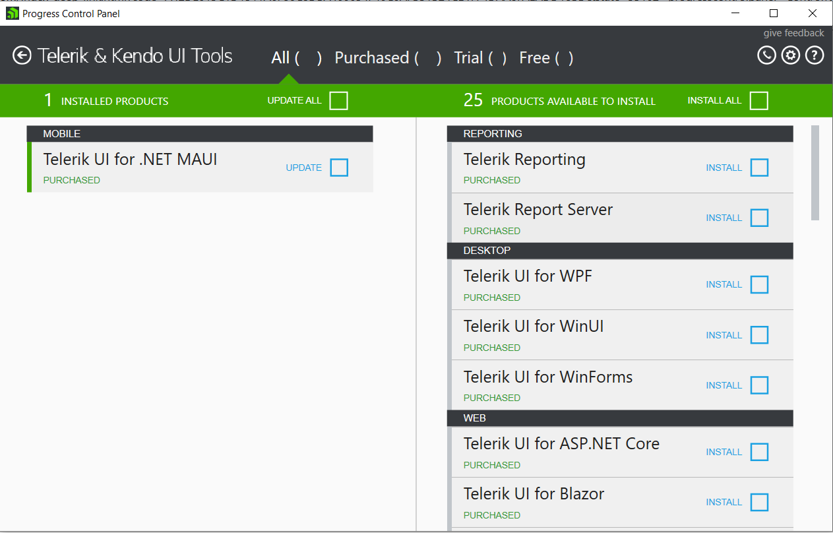This screenshot has width=833, height=533.
Task: Check the install box for Telerik Reporting
Action: tap(760, 168)
